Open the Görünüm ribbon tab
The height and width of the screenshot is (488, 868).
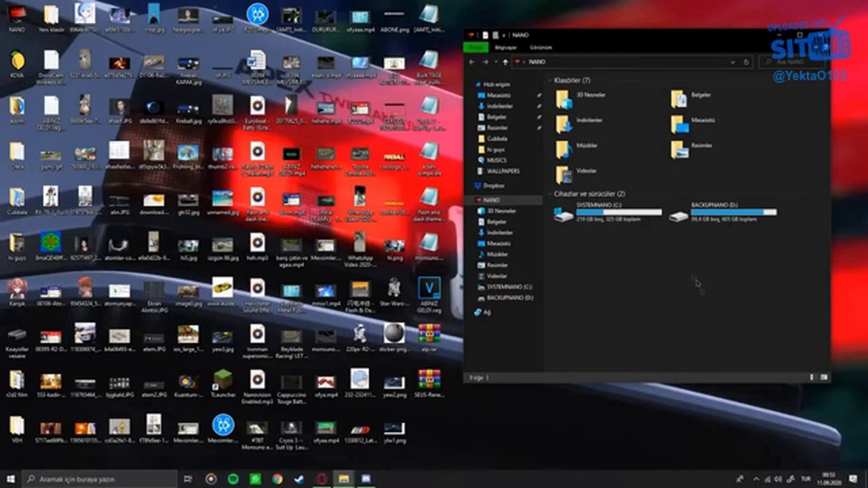point(540,47)
